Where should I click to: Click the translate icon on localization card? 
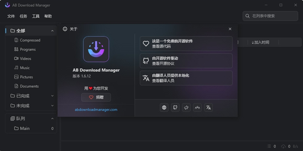[146, 78]
